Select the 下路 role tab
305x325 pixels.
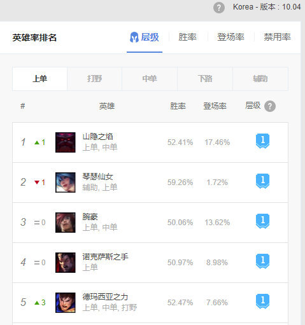(205, 79)
